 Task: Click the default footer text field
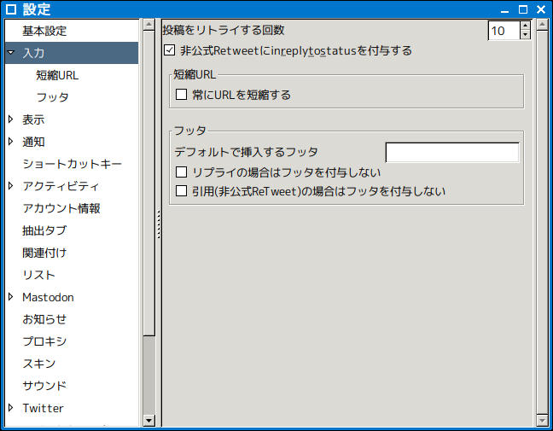452,153
